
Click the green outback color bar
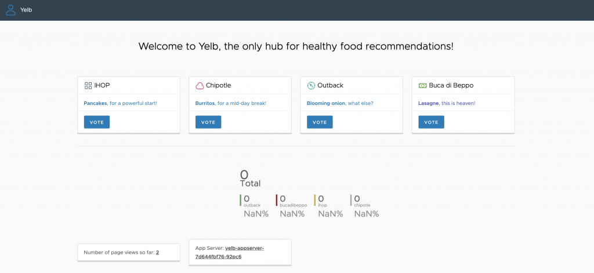coord(240,200)
